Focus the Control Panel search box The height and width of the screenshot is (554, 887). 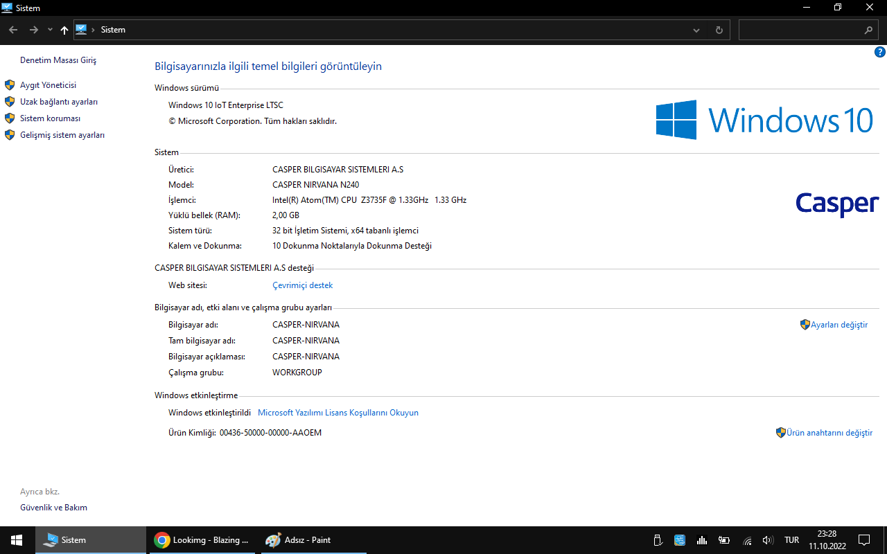[809, 30]
